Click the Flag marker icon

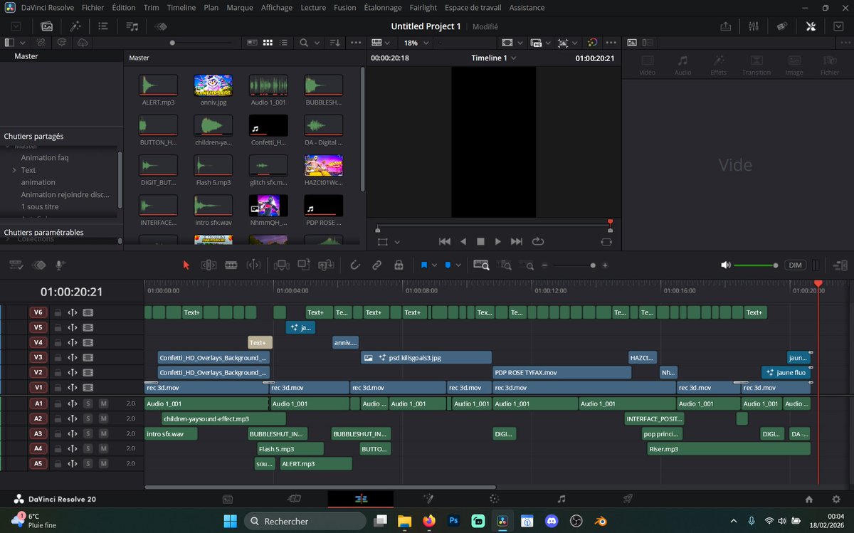tap(424, 265)
